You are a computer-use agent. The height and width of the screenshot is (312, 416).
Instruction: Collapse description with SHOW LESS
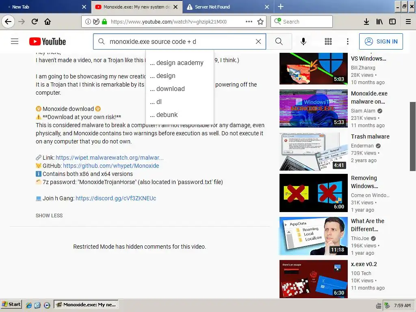pos(49,215)
